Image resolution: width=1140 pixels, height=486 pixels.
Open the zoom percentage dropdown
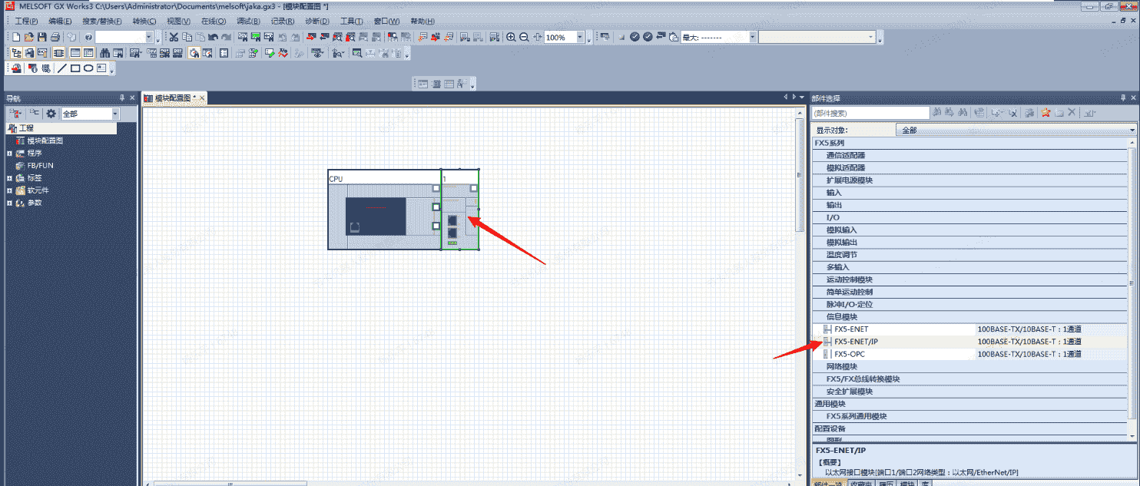(x=579, y=37)
